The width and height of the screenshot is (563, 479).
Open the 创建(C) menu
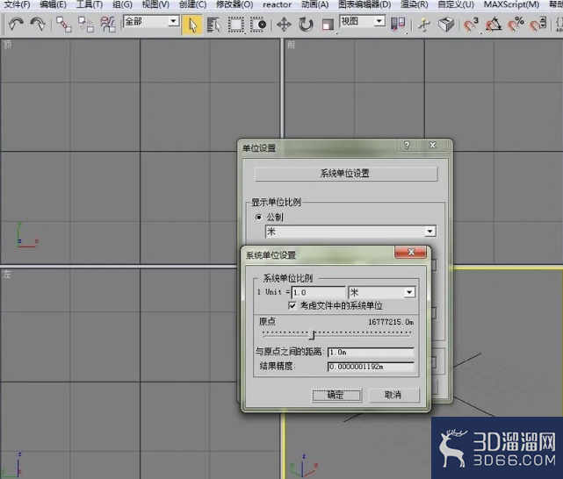pos(192,4)
